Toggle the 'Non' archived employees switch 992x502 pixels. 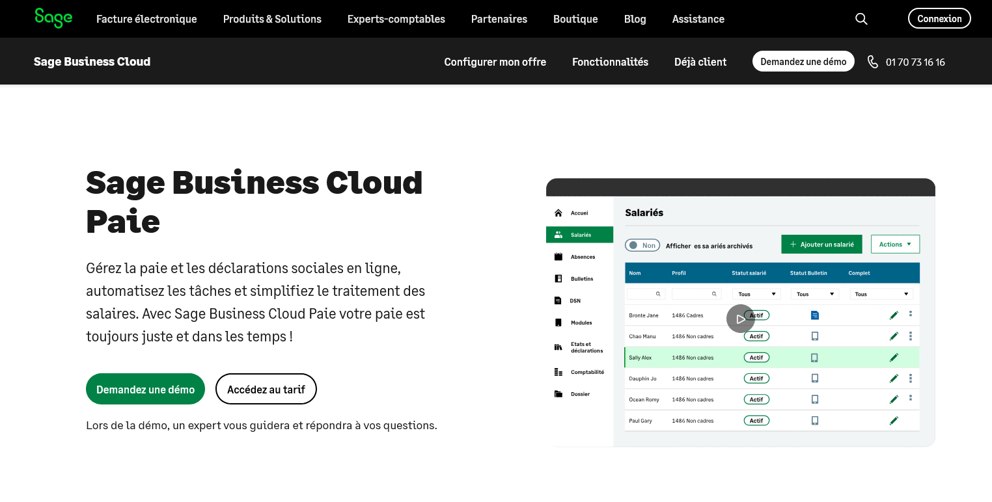(642, 245)
